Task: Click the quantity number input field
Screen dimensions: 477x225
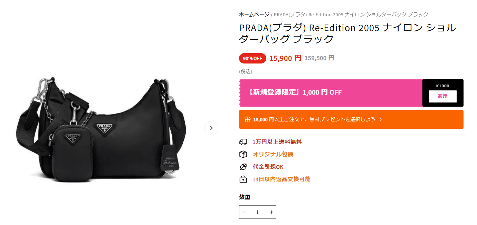Action: coord(257,212)
